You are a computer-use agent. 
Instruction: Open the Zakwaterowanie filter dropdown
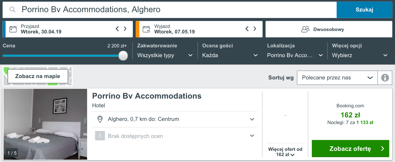(165, 55)
